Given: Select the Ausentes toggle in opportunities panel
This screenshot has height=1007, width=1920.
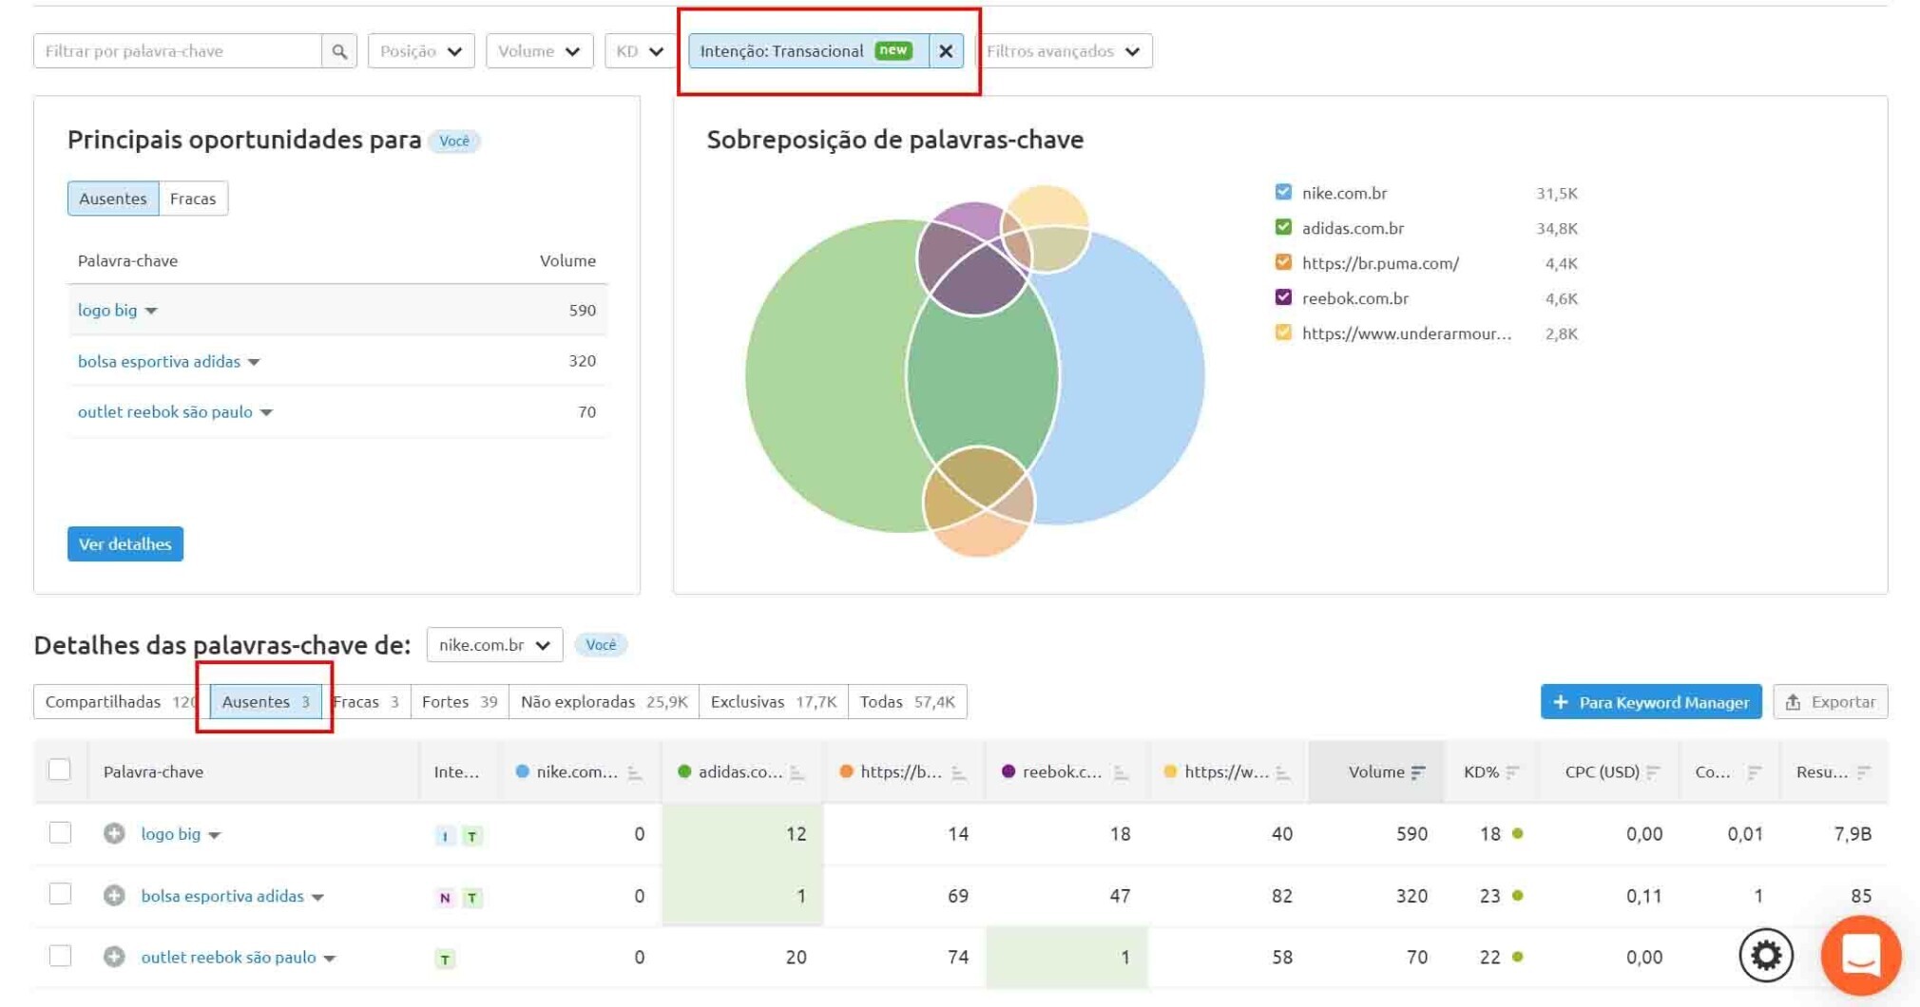Looking at the screenshot, I should [113, 199].
